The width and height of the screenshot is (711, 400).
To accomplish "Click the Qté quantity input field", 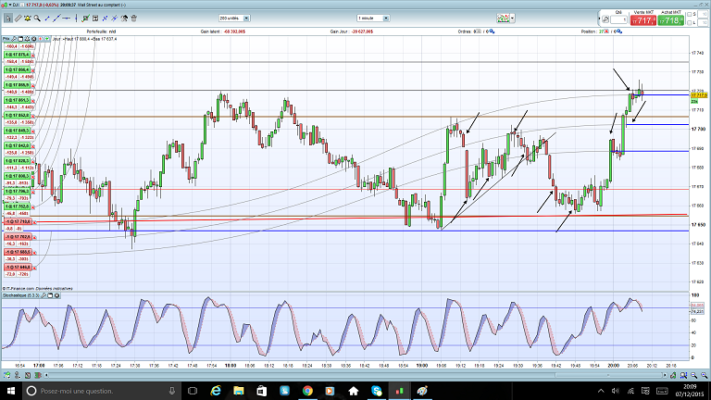I will point(618,20).
